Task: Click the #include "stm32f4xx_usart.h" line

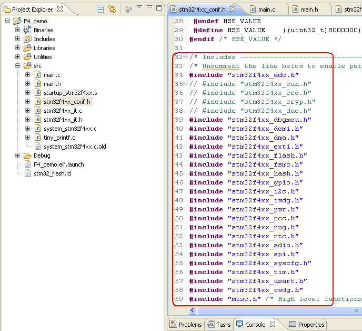Action: 248,281
